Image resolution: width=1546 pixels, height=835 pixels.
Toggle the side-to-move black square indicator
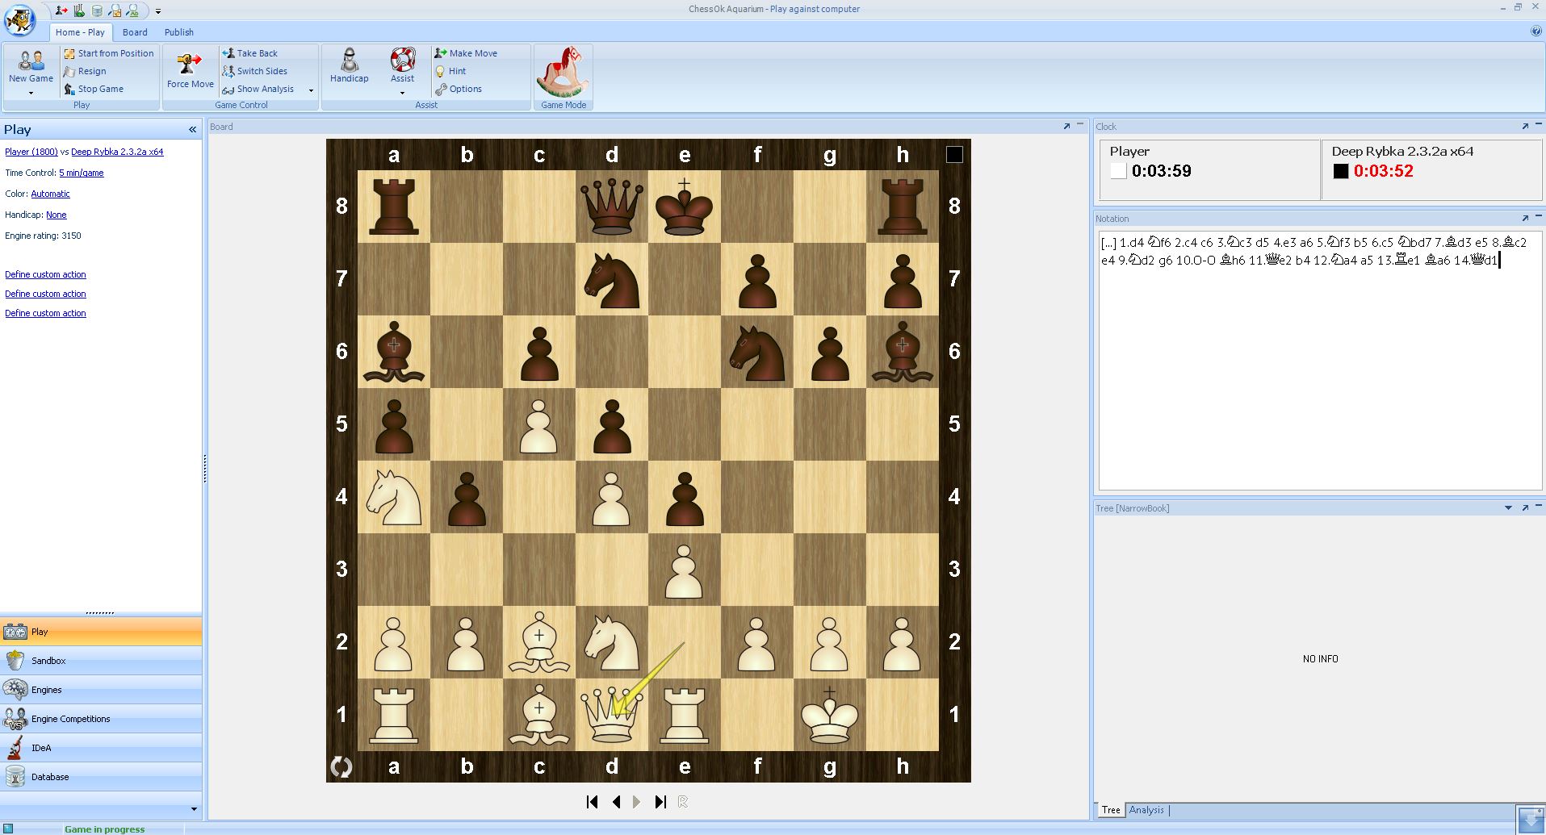tap(954, 154)
